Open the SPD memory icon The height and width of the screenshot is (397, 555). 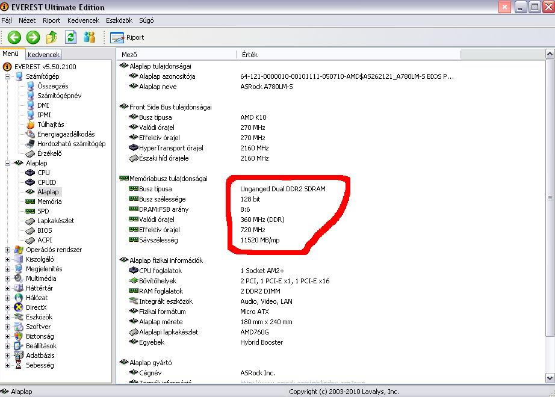(x=30, y=211)
